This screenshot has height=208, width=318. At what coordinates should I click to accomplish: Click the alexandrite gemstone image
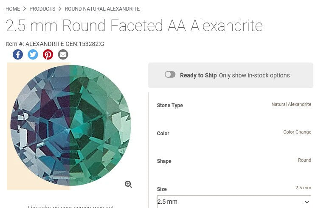70,125
